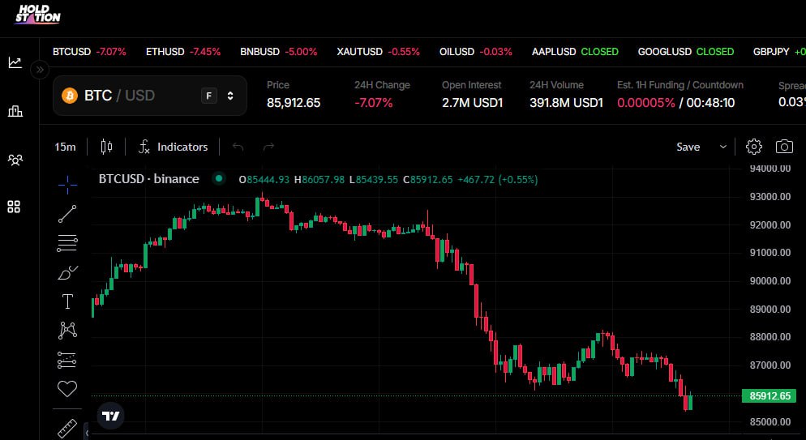Click the 24H Change value -7.07%
Image resolution: width=806 pixels, height=440 pixels.
click(x=374, y=103)
